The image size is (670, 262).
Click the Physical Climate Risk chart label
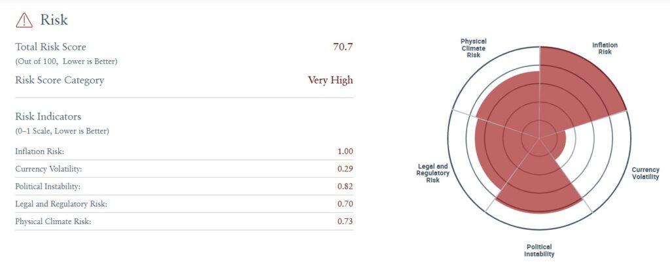coord(473,48)
